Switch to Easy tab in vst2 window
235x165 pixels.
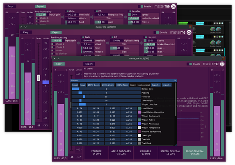pos(26,32)
